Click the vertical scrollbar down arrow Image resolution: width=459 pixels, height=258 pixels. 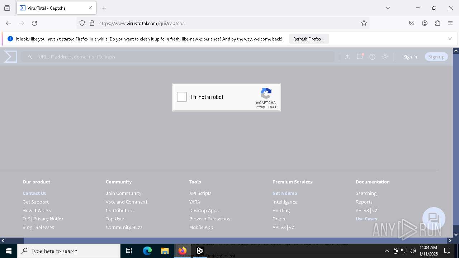point(456,235)
